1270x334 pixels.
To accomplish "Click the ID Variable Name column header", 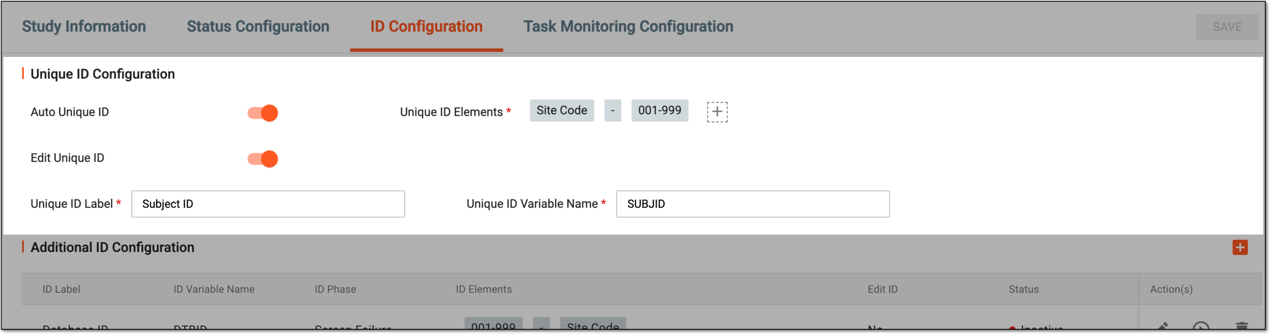I will pyautogui.click(x=214, y=289).
